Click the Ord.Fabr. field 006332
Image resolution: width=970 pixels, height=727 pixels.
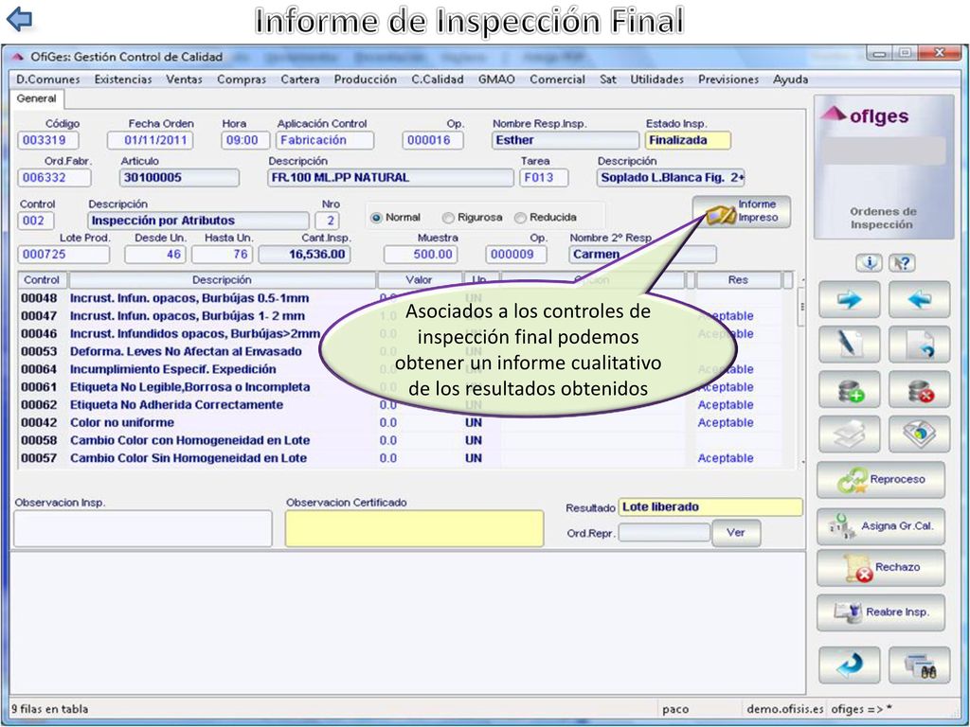click(x=54, y=177)
